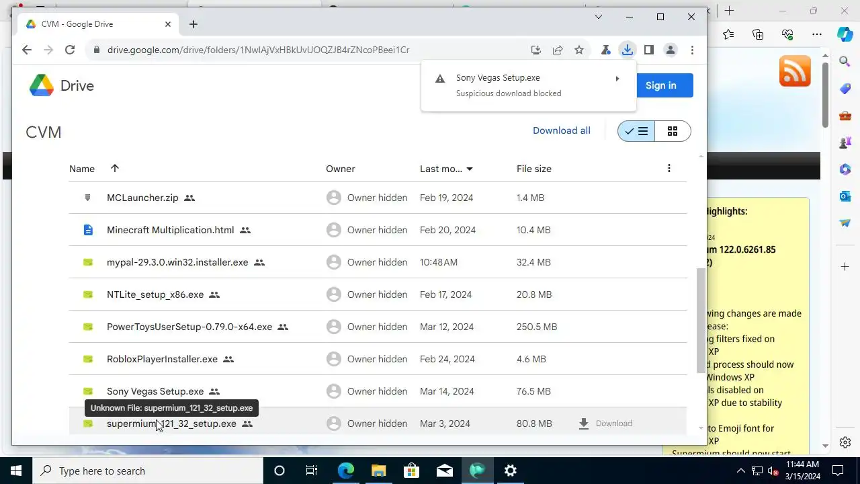The width and height of the screenshot is (860, 484).
Task: Go back to the previous page
Action: point(26,50)
